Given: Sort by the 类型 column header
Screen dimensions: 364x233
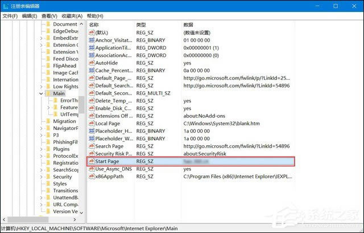Looking at the screenshot, I should click(141, 25).
